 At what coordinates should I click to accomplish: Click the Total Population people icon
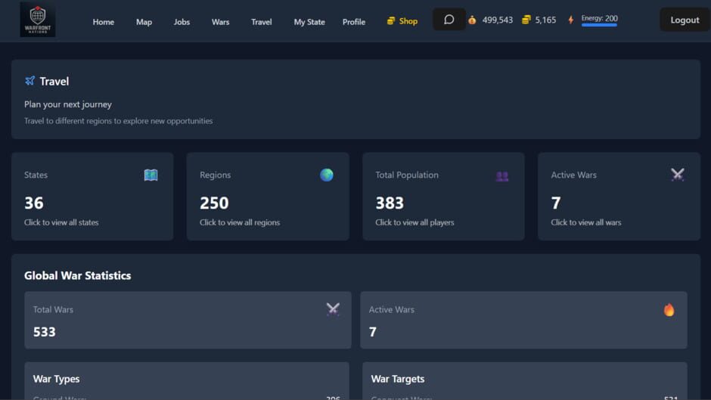tap(501, 175)
